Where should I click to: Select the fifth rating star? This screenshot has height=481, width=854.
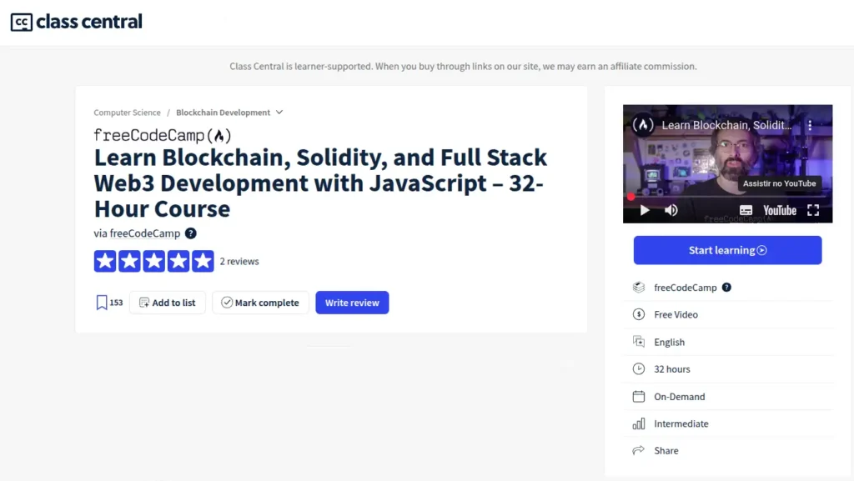[202, 261]
